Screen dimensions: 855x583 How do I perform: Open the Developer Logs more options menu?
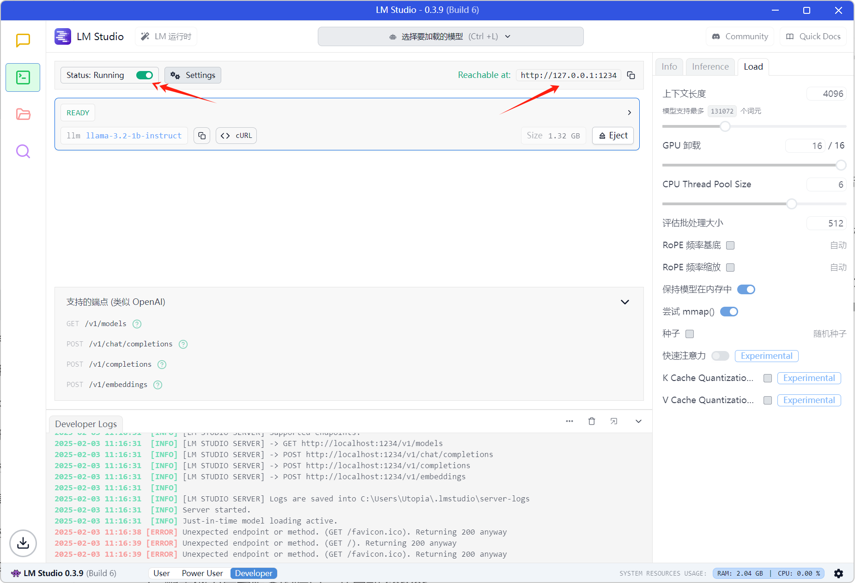570,421
